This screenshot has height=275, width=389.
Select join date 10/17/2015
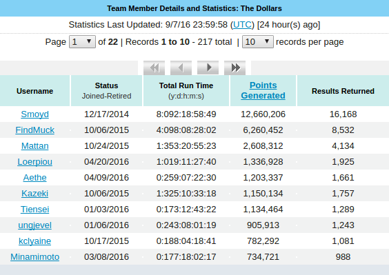click(x=106, y=241)
